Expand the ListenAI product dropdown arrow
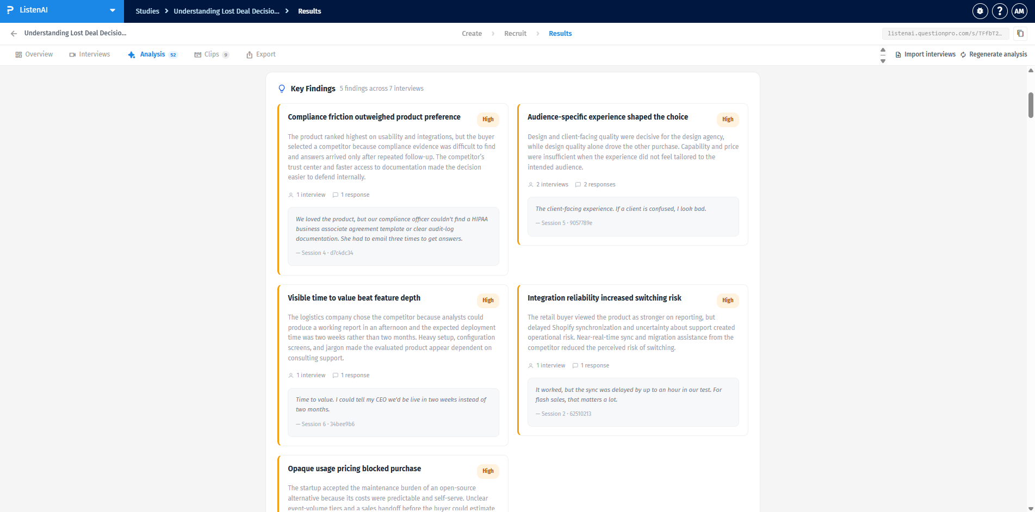 pos(113,10)
